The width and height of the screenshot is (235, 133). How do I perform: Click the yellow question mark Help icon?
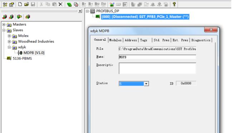174,4
